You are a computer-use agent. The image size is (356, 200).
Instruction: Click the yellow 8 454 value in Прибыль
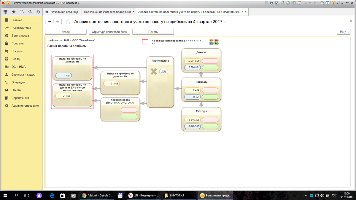[193, 90]
